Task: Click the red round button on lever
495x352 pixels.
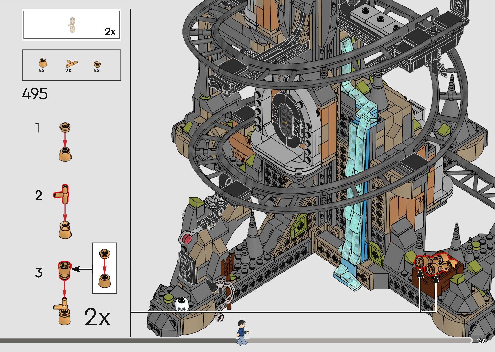Action: [186, 238]
